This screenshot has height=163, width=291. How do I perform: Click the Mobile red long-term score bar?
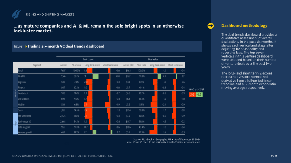click(x=88, y=104)
